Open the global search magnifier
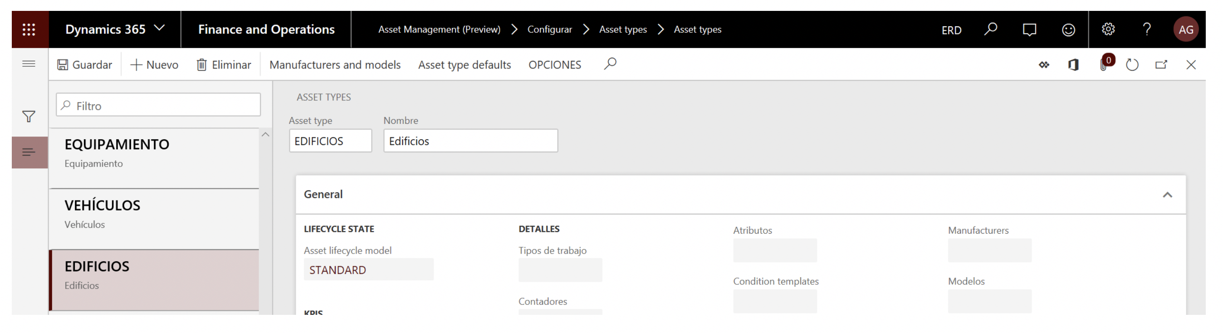The image size is (1223, 333). coord(990,29)
